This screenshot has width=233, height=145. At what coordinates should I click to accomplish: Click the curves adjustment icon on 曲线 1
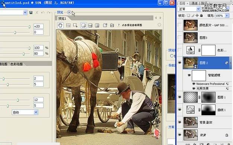pos(191,110)
